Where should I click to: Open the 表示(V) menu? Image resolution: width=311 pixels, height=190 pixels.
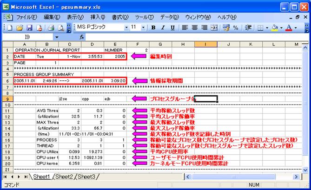click(x=75, y=17)
